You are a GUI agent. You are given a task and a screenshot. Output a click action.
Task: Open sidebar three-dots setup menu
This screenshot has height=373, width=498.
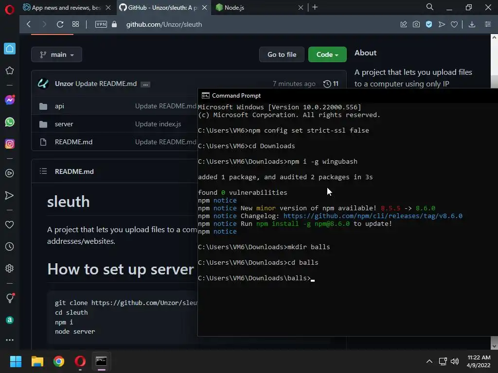pos(10,339)
